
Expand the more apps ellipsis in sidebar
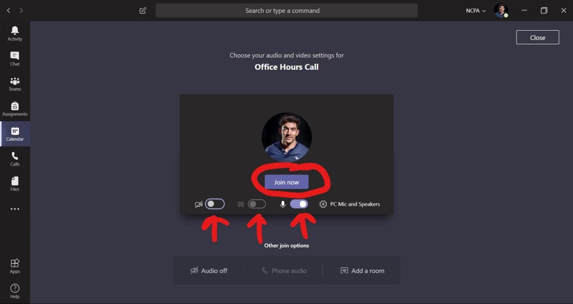(x=15, y=209)
